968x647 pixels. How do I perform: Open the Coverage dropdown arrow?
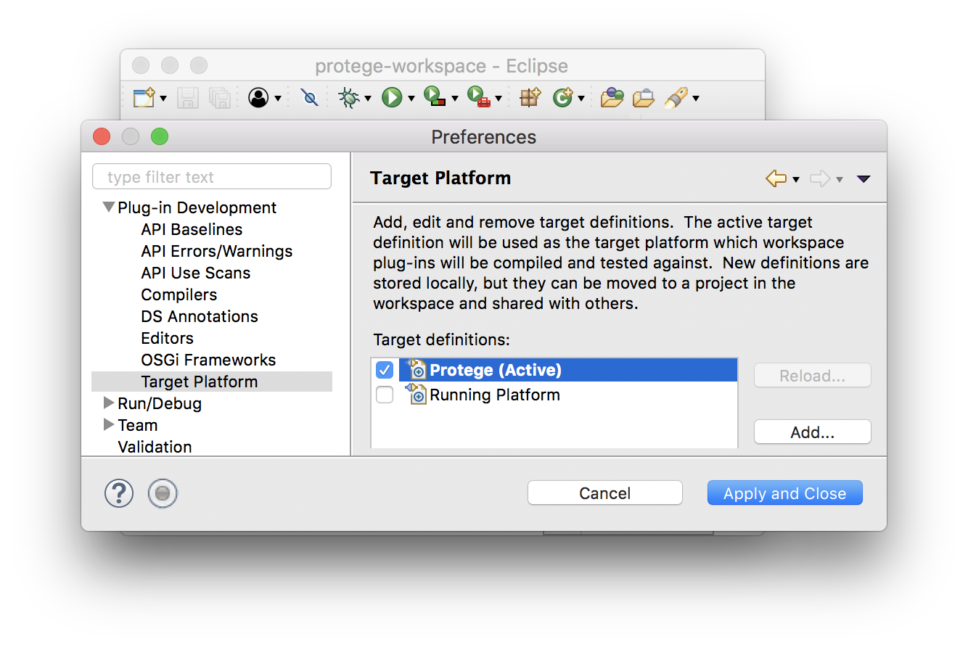455,99
